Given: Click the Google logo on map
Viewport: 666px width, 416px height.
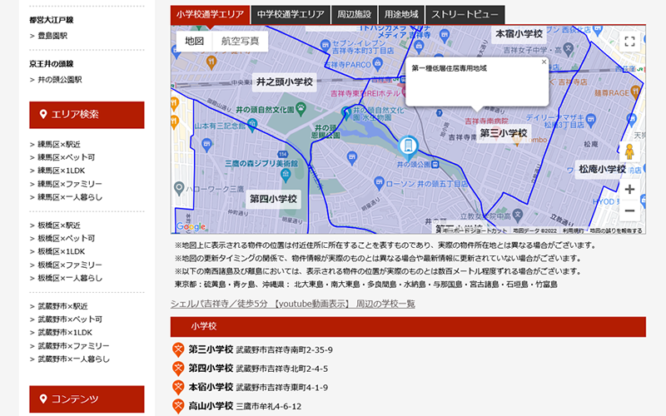Looking at the screenshot, I should coord(191,226).
